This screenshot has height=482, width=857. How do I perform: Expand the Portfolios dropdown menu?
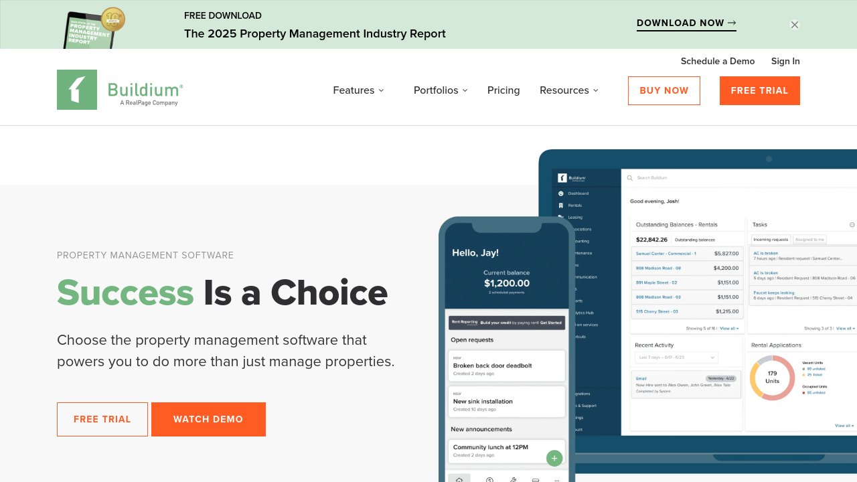tap(441, 90)
